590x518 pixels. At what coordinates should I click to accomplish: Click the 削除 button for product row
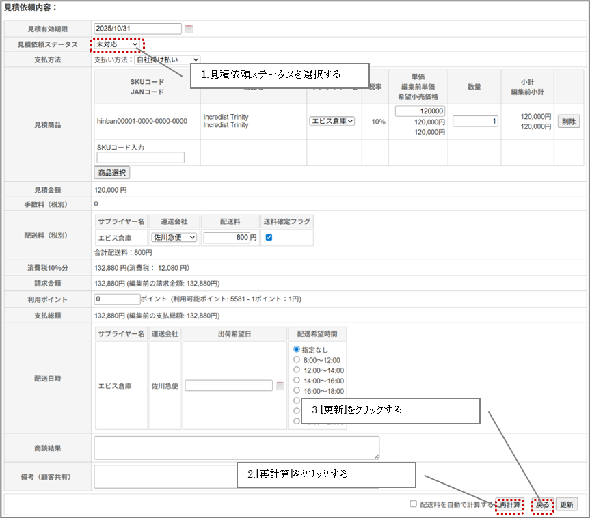click(568, 122)
